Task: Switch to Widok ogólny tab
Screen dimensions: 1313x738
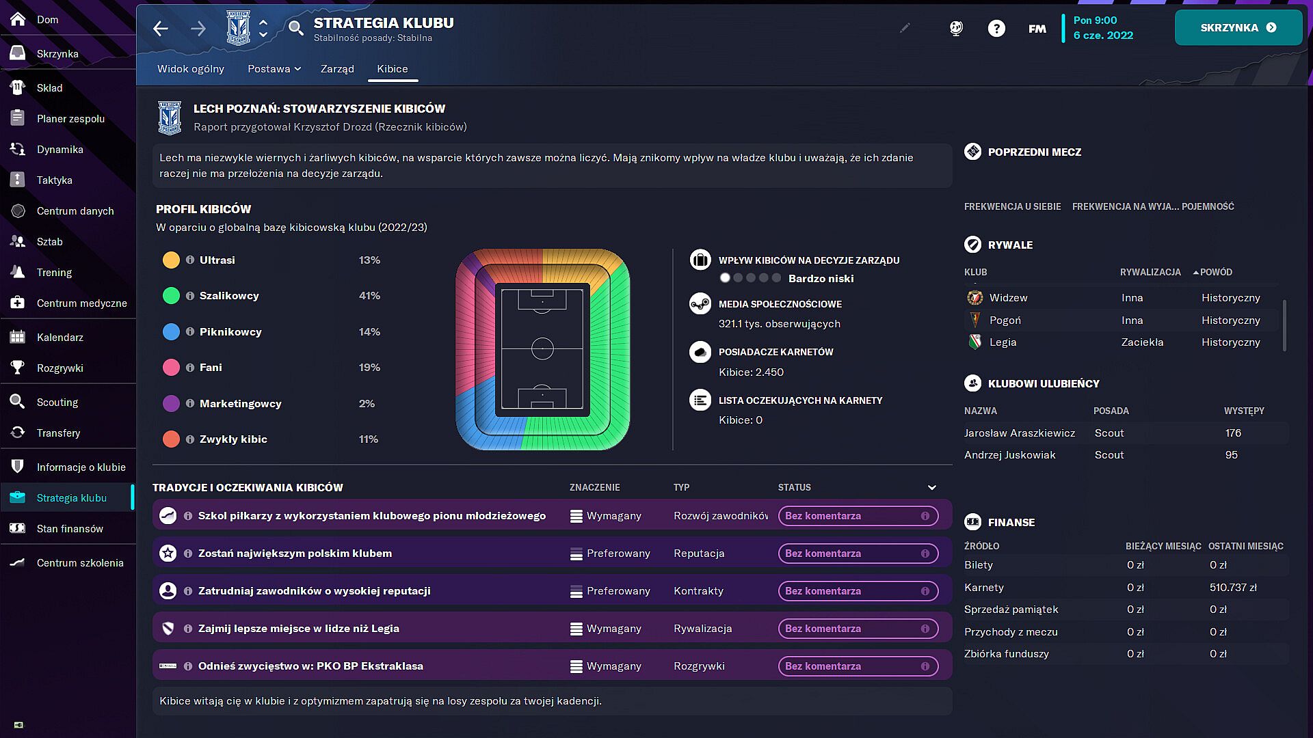Action: tap(191, 68)
